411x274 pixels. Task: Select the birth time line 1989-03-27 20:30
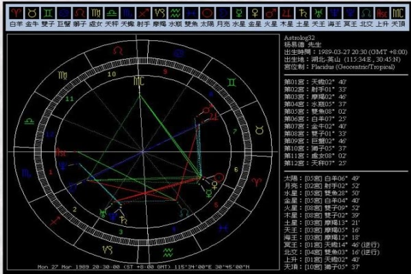pos(338,53)
